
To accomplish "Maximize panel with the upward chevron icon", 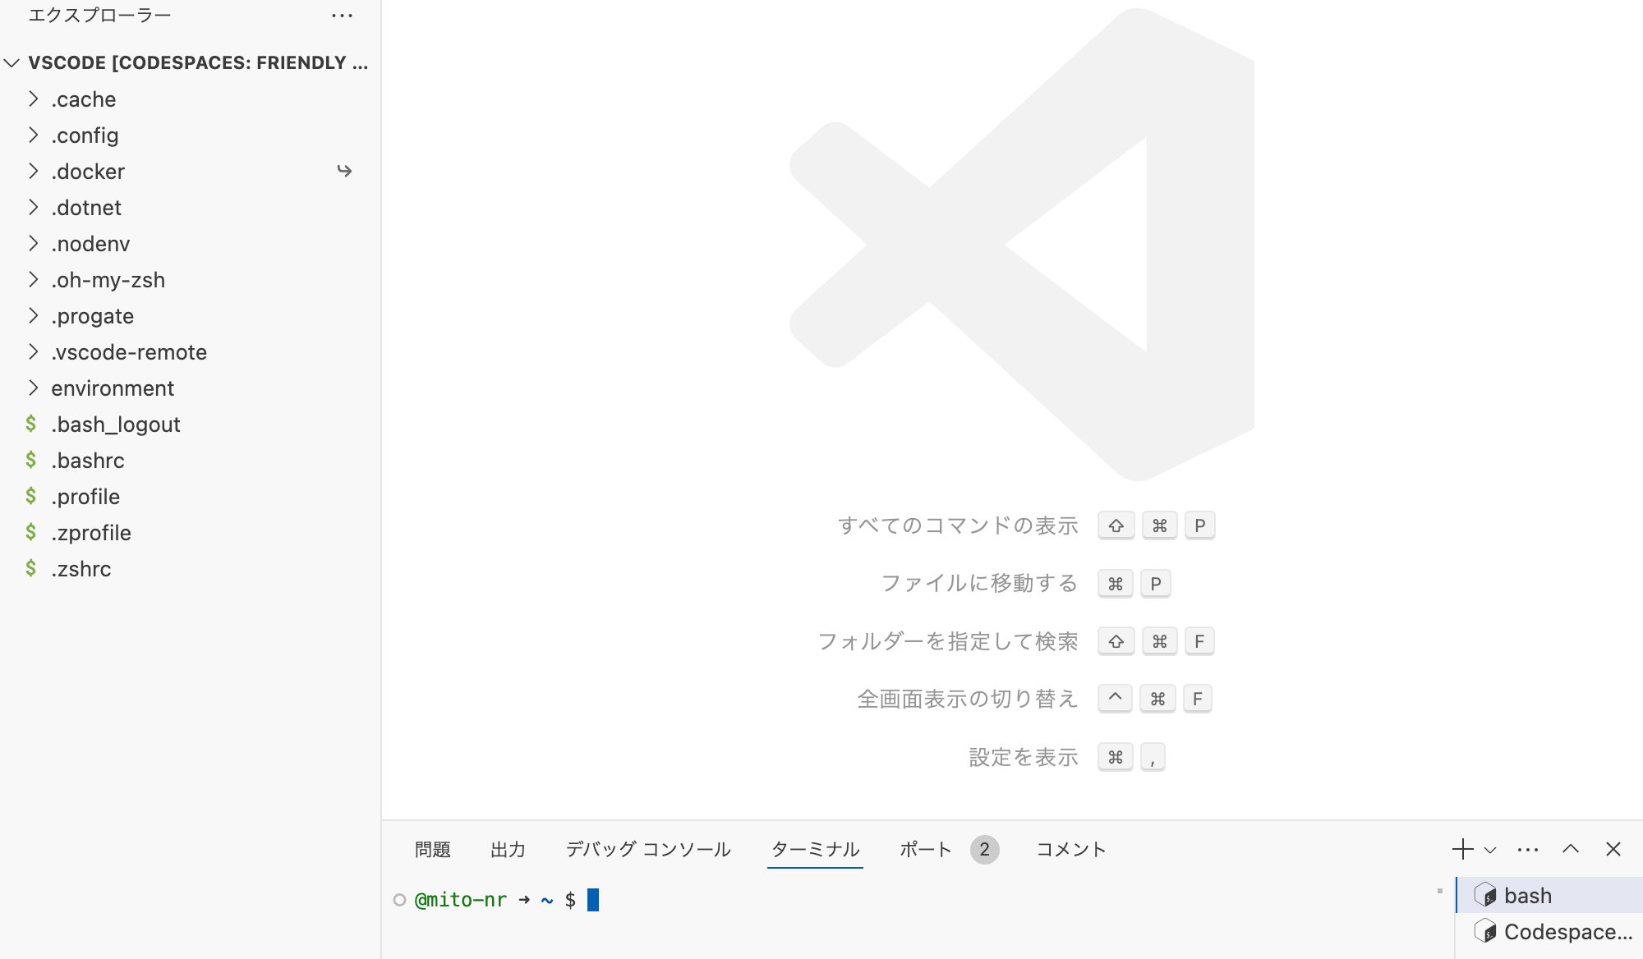I will [x=1571, y=849].
